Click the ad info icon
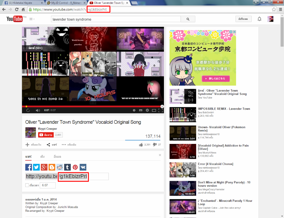Image resolution: width=284 pixels, height=218 pixels. tap(231, 32)
